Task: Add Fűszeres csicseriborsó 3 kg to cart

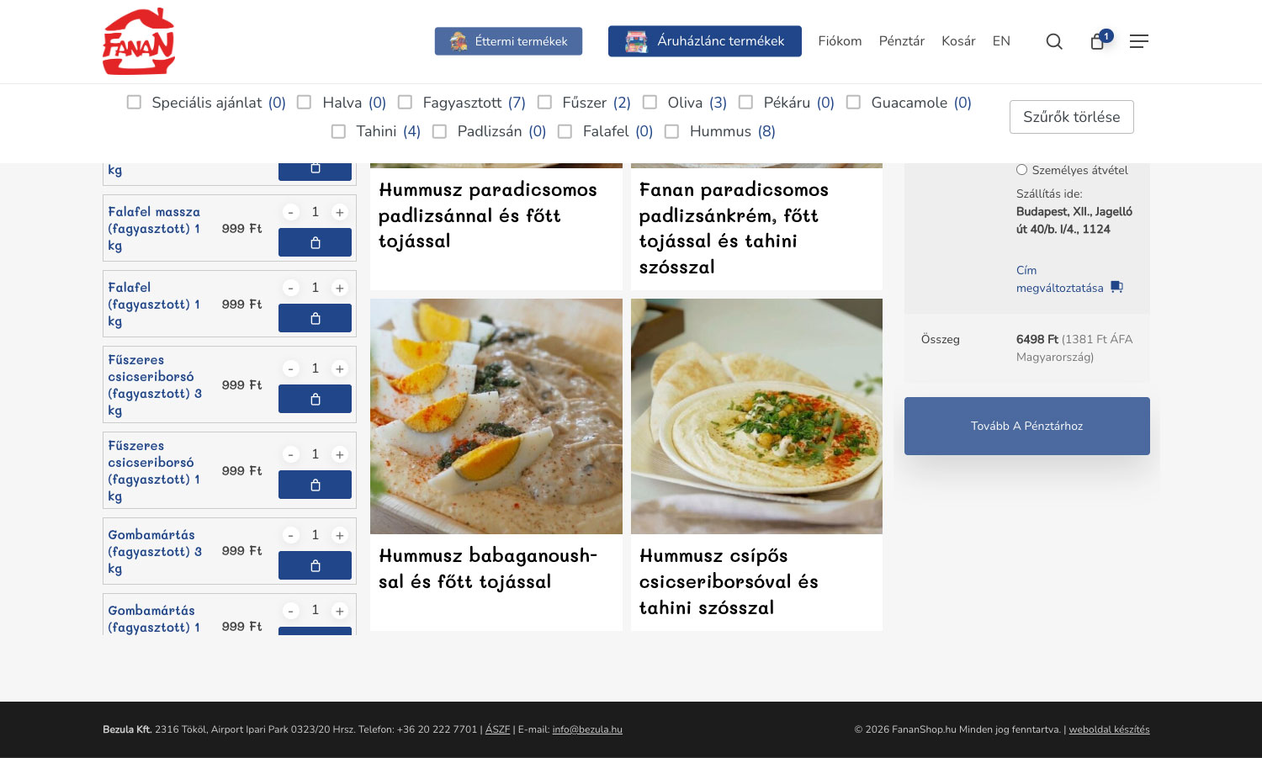Action: coord(315,399)
